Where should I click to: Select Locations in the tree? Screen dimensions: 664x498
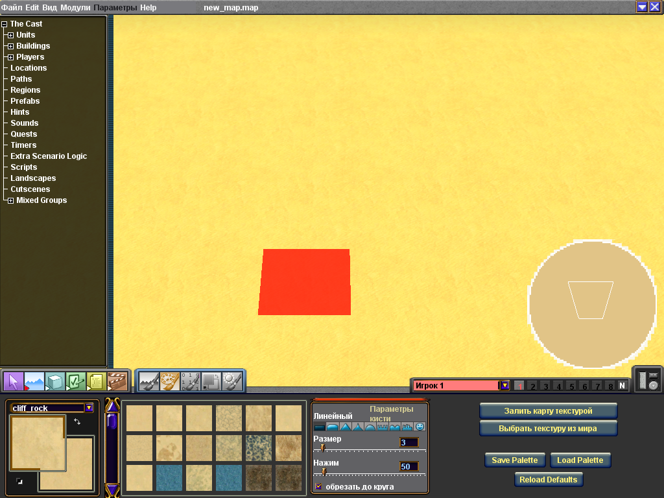click(x=29, y=67)
